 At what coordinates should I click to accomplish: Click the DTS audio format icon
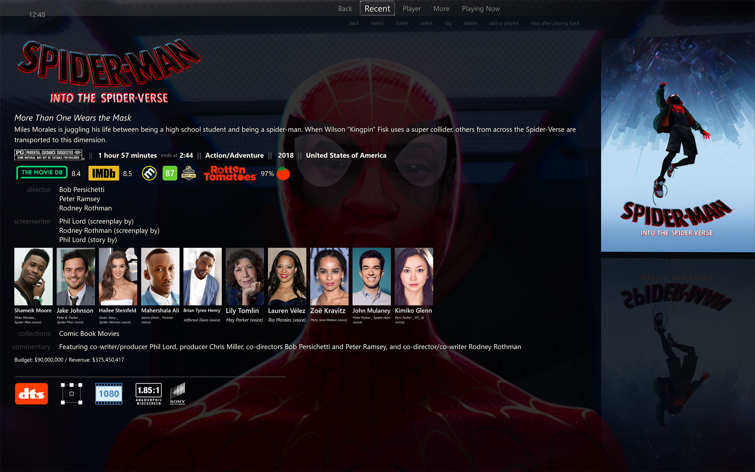coord(31,394)
